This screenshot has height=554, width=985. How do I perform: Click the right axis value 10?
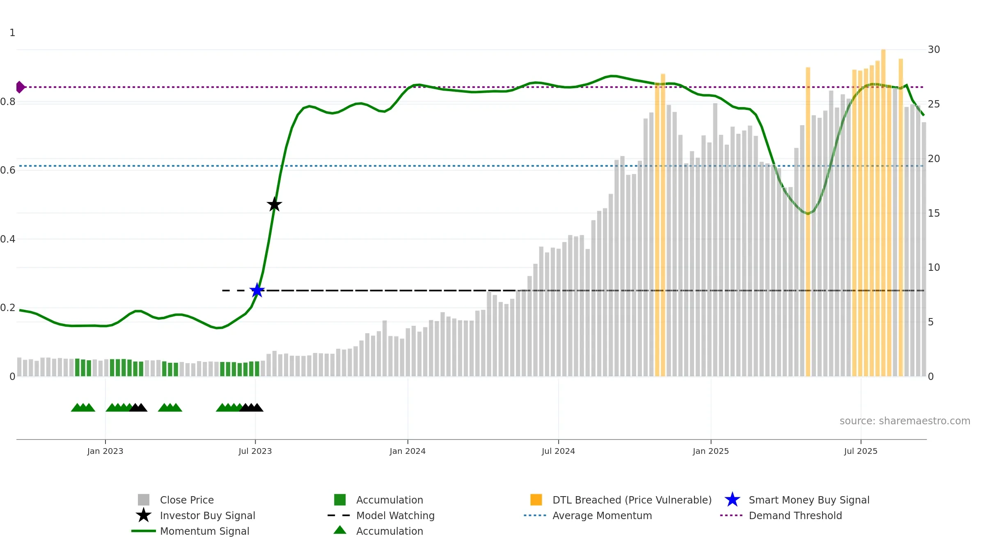point(934,267)
